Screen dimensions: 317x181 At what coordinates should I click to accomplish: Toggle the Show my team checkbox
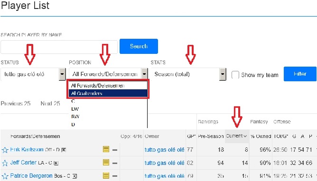[235, 75]
